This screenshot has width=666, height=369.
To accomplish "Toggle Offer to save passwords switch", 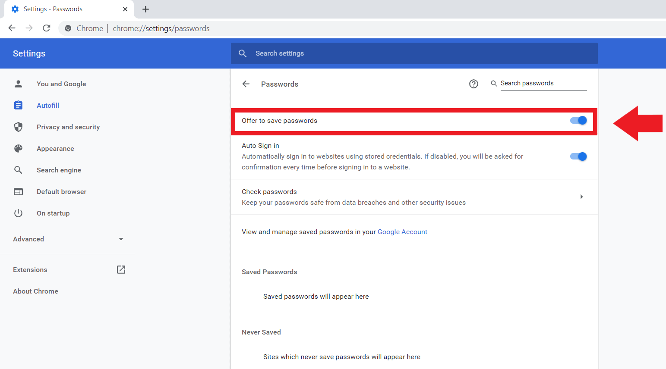I will click(578, 121).
